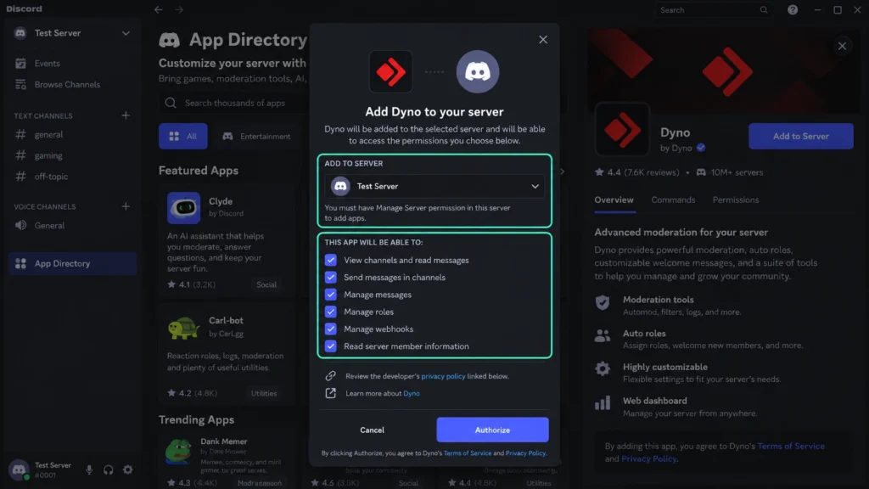Open Terms of Service link in dialog footer

click(x=468, y=453)
